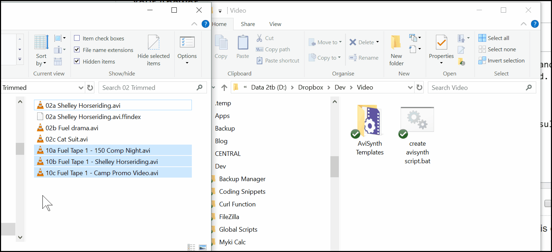The image size is (552, 252).
Task: Toggle the Hidden items checkbox
Action: tap(77, 61)
